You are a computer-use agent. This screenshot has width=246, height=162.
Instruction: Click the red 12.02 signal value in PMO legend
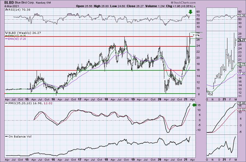(48, 103)
